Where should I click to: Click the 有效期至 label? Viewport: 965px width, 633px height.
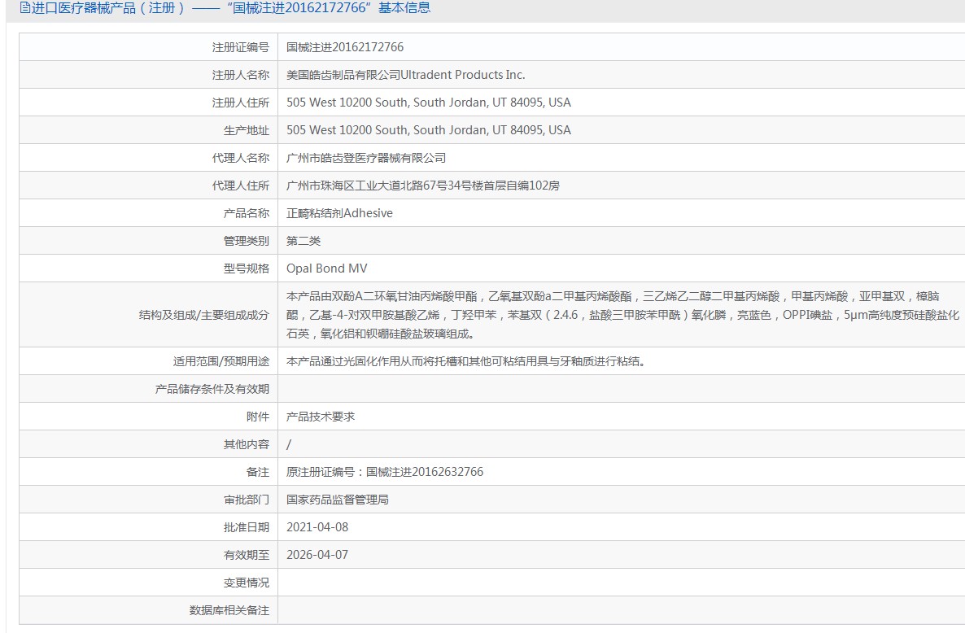click(x=247, y=556)
